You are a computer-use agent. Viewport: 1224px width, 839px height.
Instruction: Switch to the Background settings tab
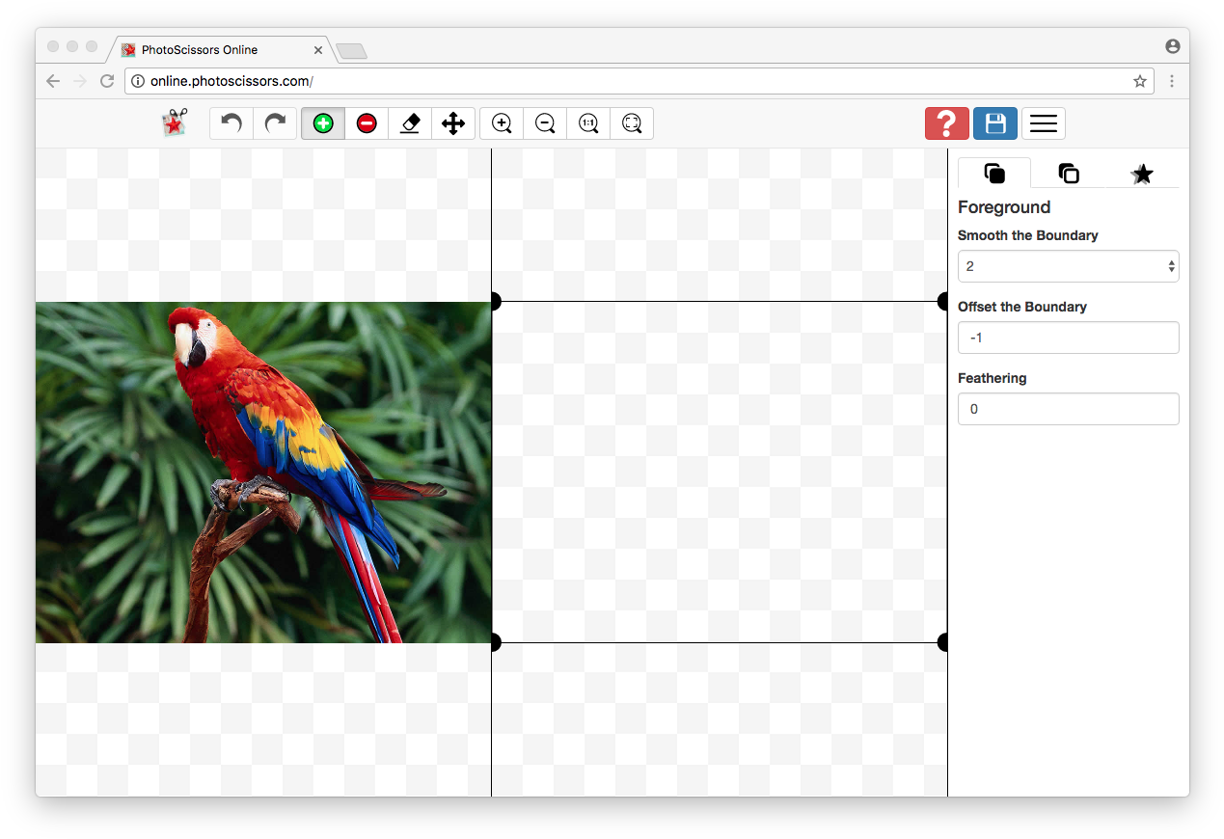1068,174
